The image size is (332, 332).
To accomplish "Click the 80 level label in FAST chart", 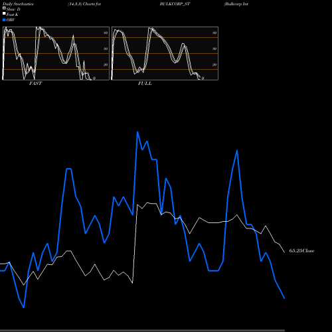I will [x=106, y=33].
